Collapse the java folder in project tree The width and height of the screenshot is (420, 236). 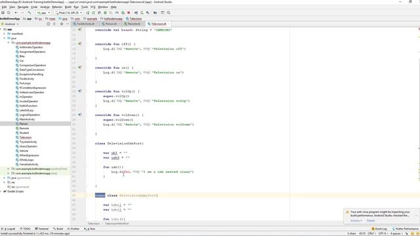[5, 38]
